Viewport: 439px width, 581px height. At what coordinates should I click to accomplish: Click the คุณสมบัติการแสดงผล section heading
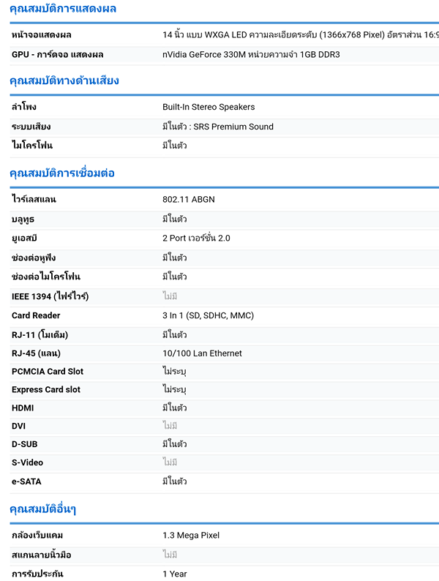click(x=63, y=9)
